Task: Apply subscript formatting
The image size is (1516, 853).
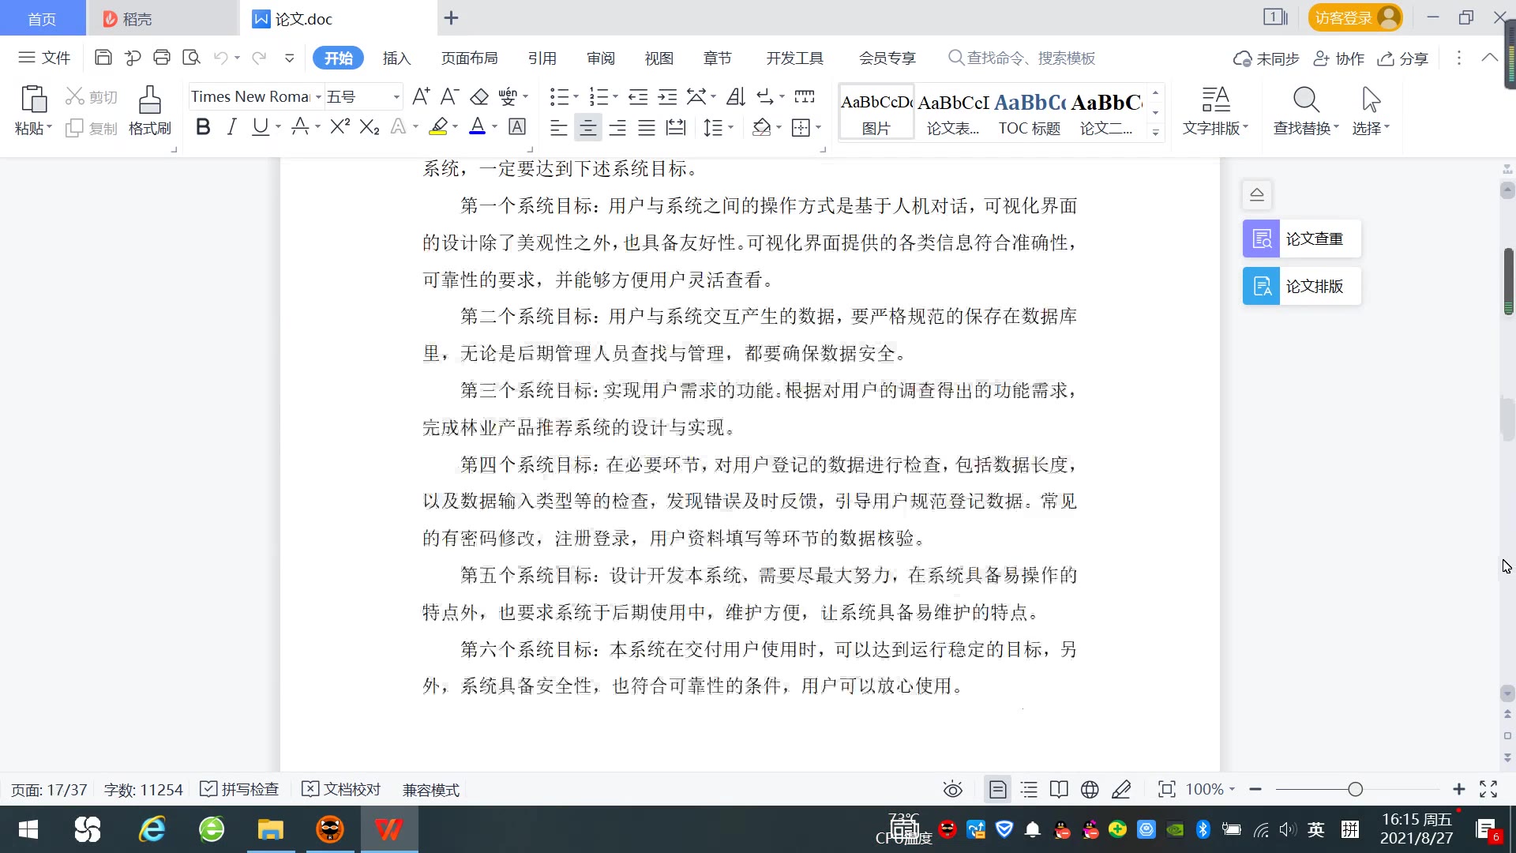Action: coord(370,126)
